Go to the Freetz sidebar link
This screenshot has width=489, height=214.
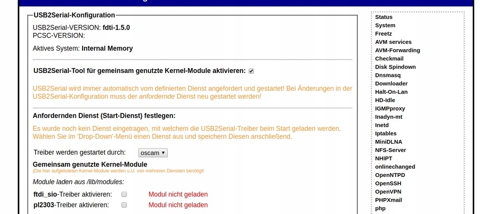[383, 34]
